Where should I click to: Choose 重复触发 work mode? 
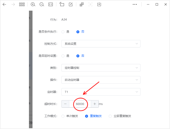click(x=93, y=116)
